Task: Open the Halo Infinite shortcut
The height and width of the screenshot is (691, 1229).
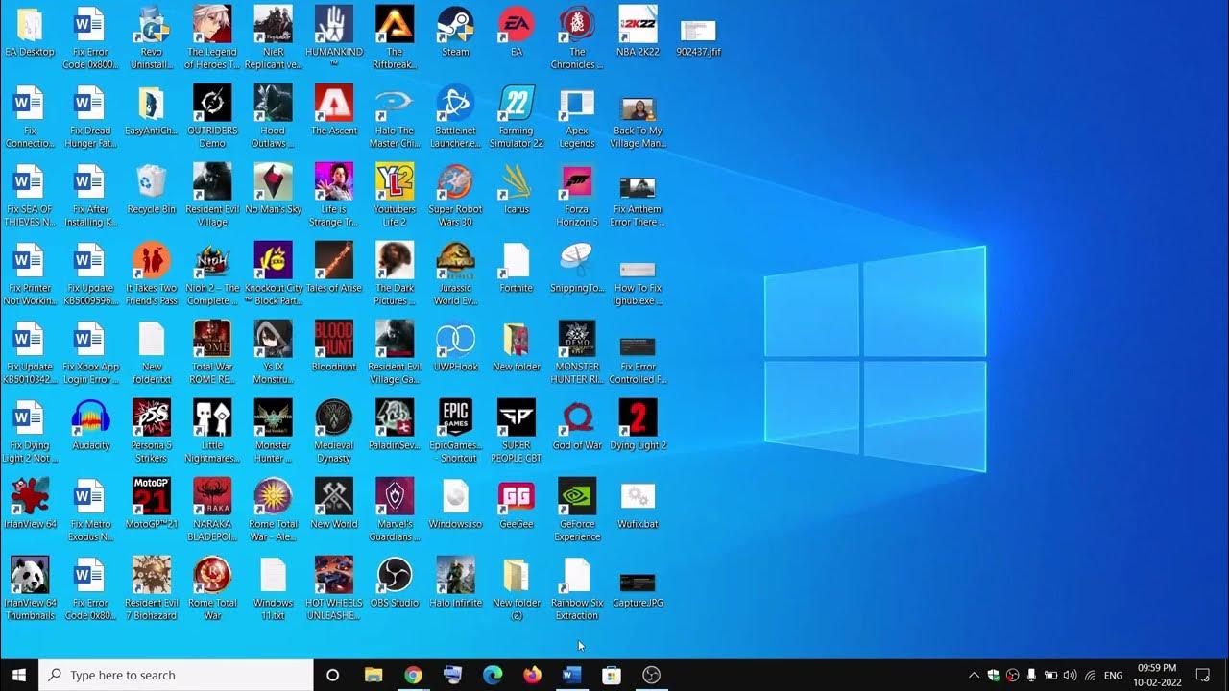Action: [455, 583]
